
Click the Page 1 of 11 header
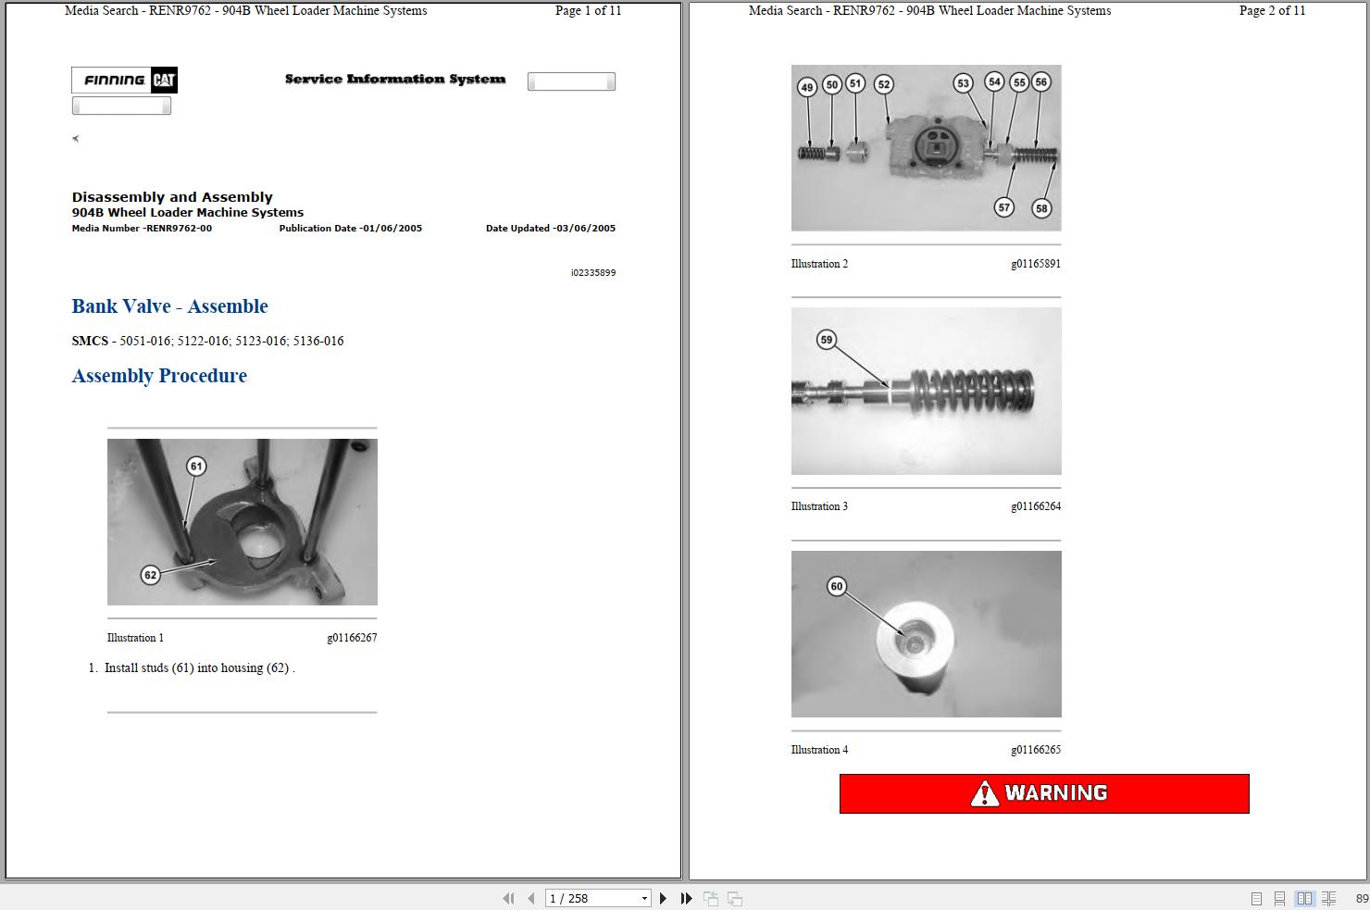[x=589, y=11]
